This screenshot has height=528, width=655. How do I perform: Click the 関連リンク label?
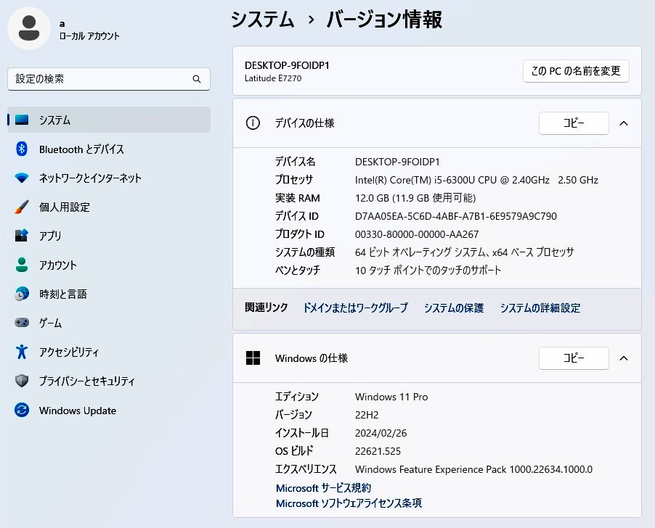pos(266,308)
